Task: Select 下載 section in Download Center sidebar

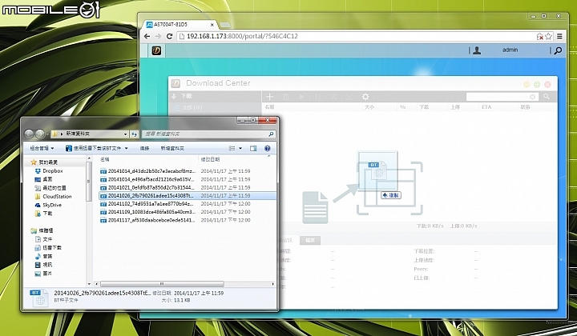Action: (x=186, y=96)
